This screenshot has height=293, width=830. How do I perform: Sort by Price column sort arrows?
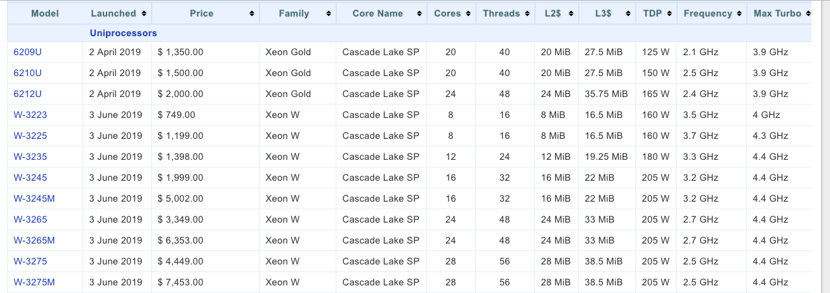click(252, 13)
